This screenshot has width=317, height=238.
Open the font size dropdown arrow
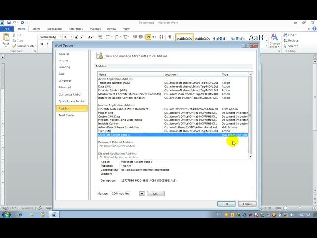[x=71, y=37]
